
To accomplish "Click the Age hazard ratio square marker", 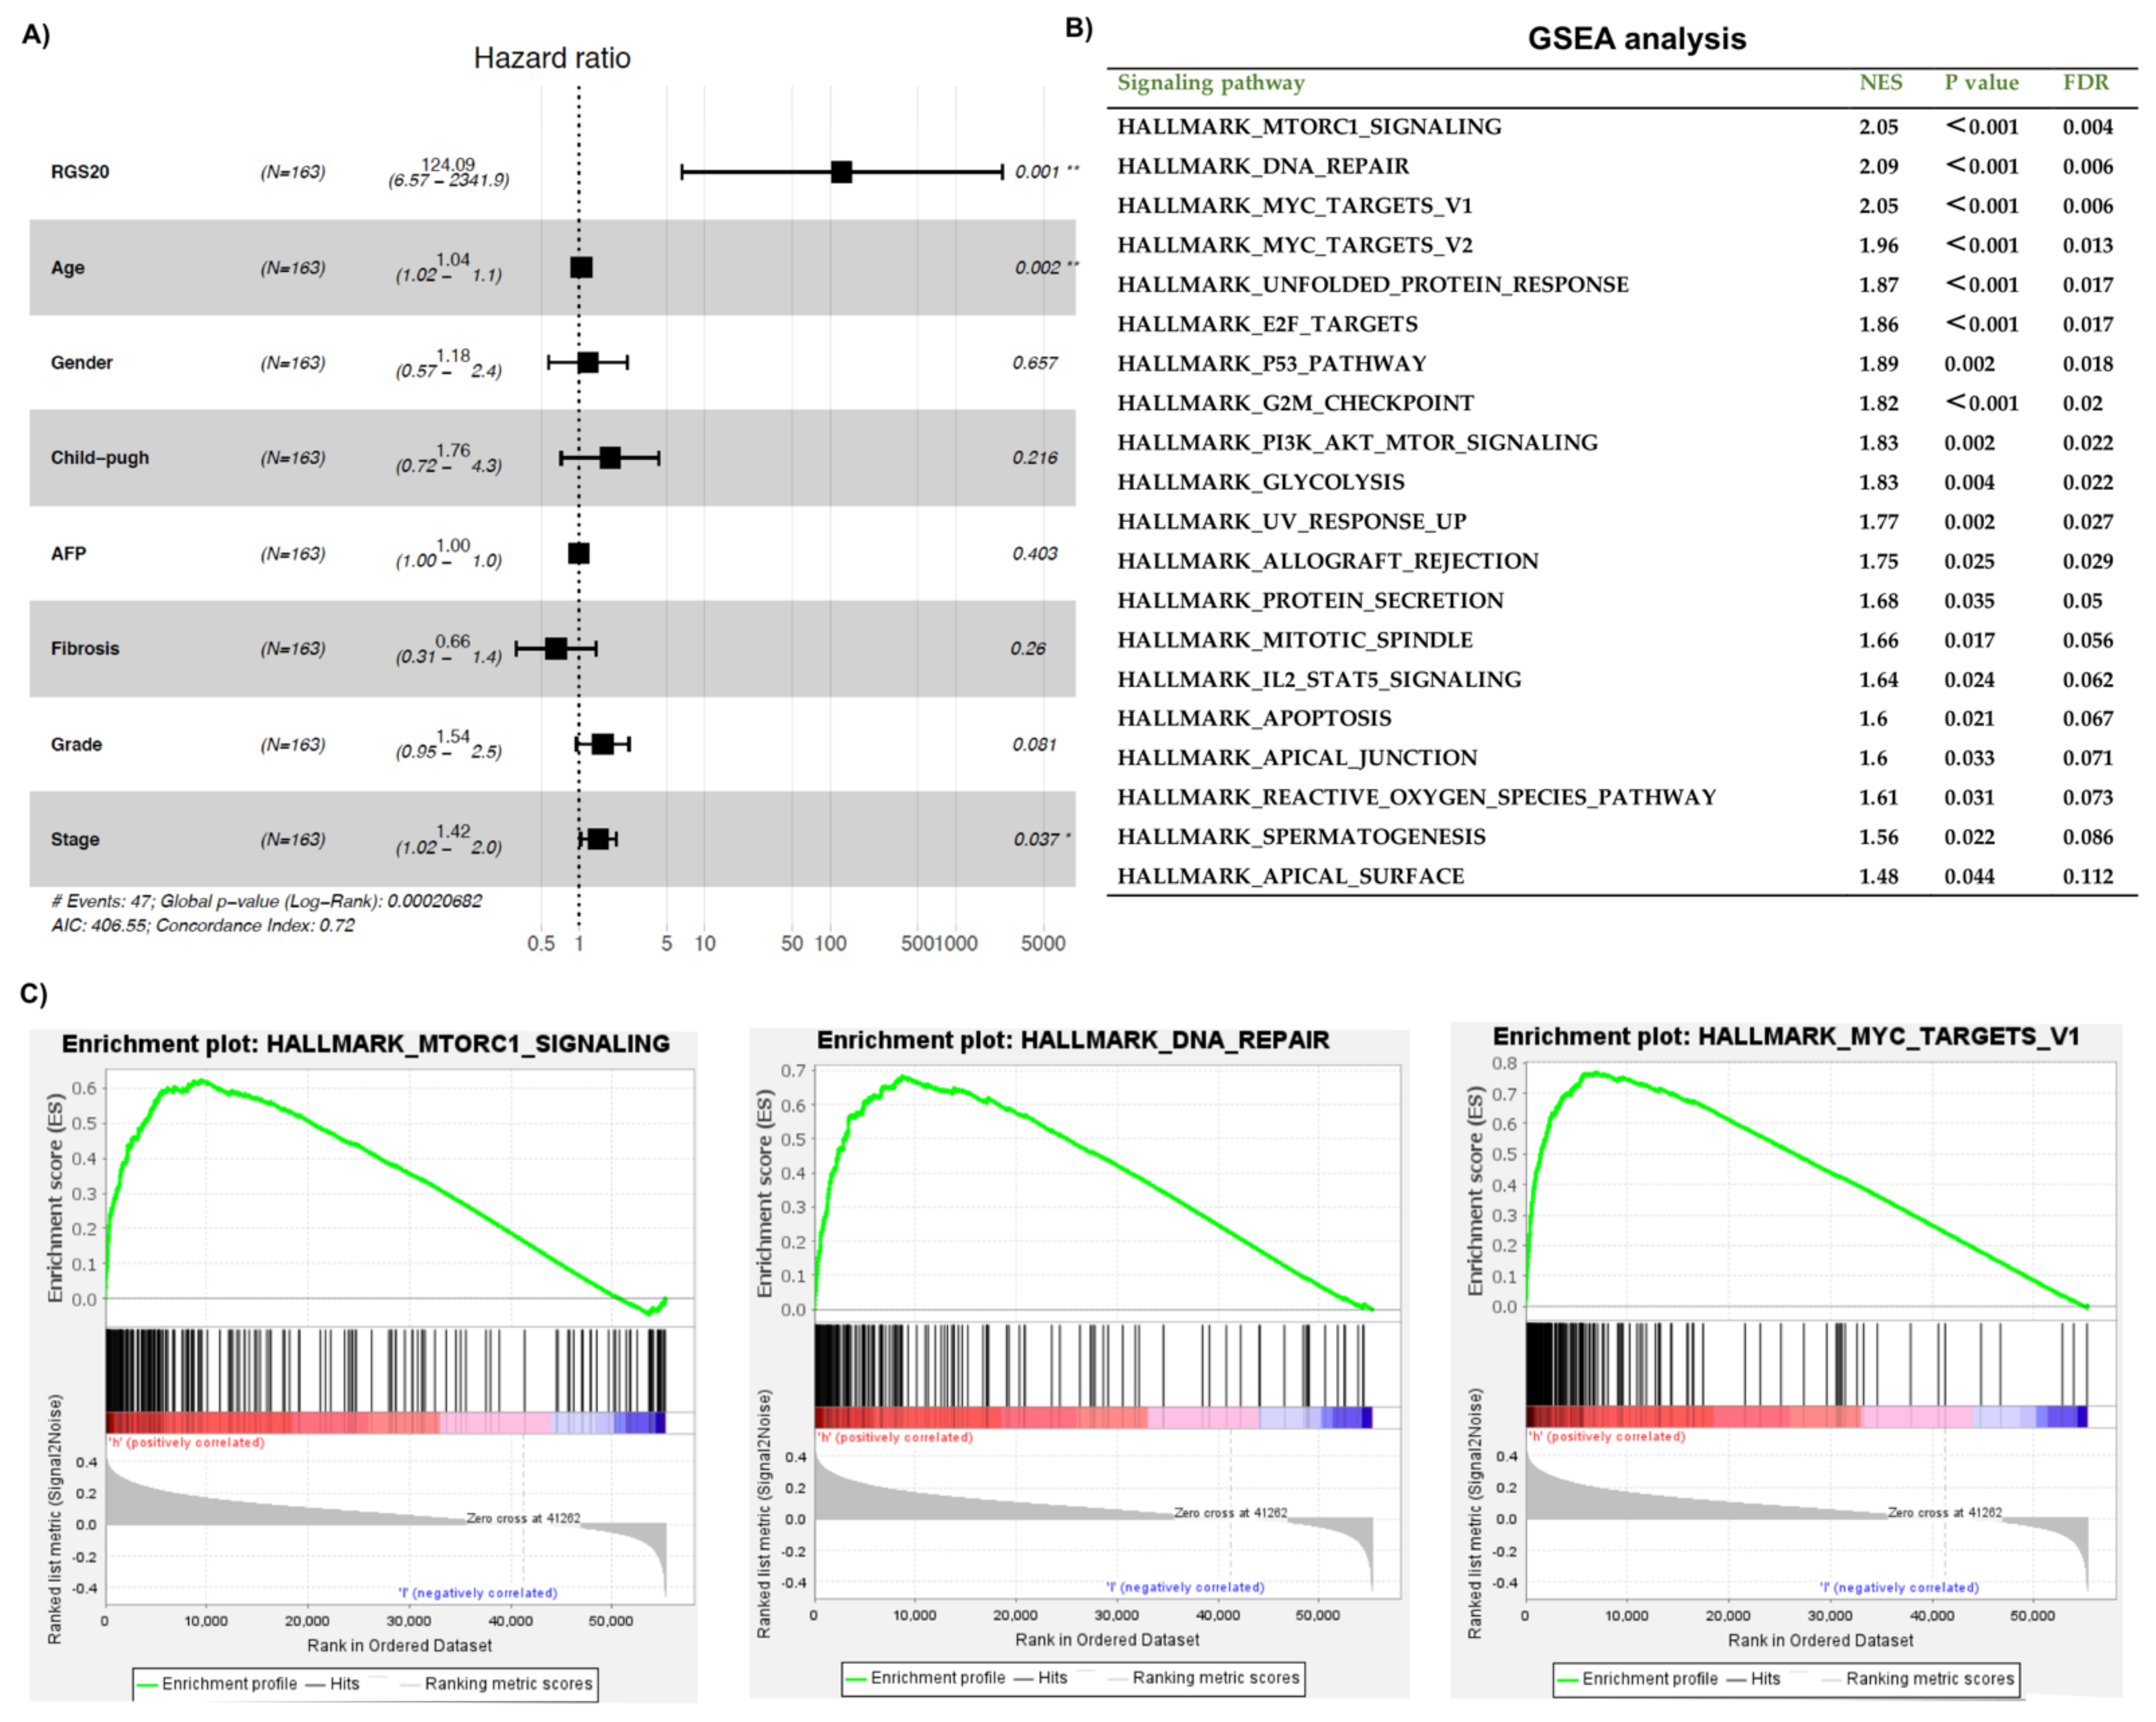I will click(581, 267).
